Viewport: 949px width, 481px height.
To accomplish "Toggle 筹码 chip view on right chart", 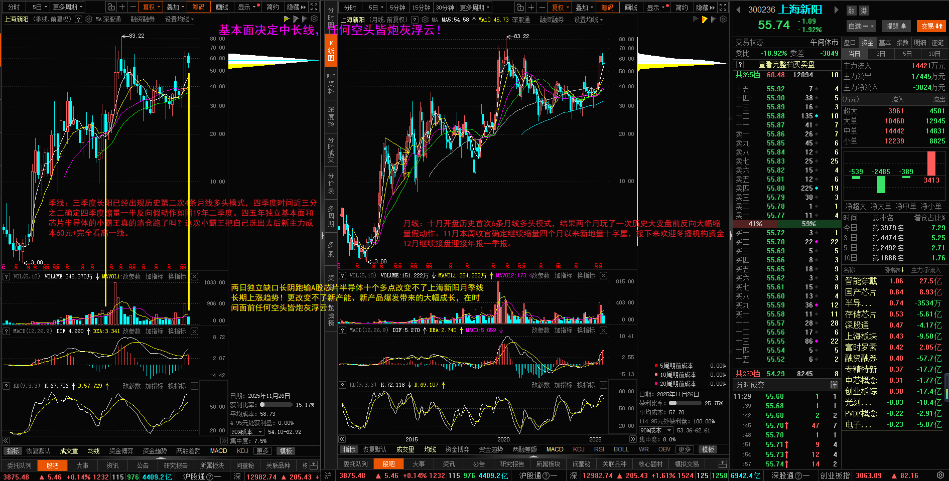I will pyautogui.click(x=608, y=7).
